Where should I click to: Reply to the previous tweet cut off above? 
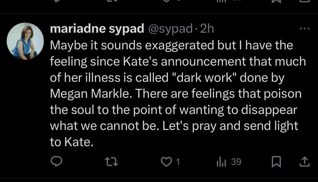coord(56,1)
